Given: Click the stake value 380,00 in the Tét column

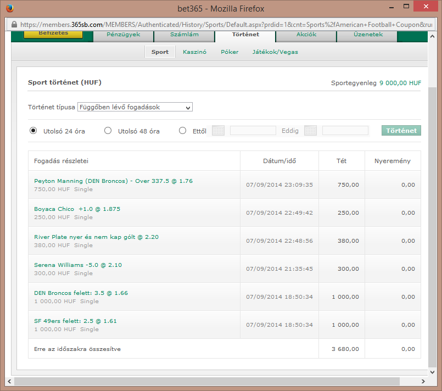Looking at the screenshot, I should coord(348,241).
